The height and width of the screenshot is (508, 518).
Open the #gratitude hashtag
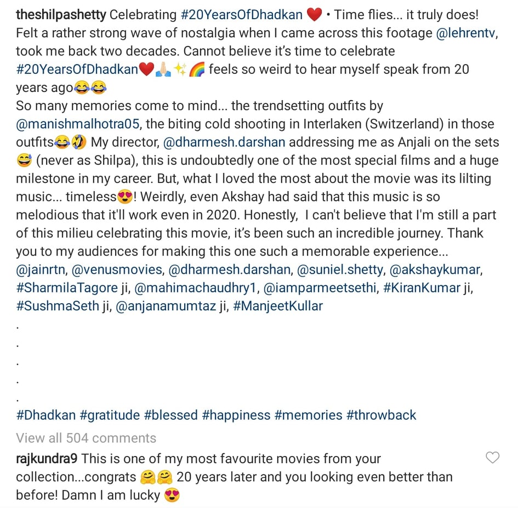pyautogui.click(x=109, y=415)
